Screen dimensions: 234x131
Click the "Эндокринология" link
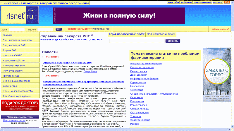click(140, 120)
